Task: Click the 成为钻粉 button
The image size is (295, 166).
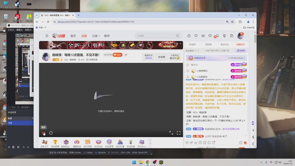Action: click(x=241, y=51)
